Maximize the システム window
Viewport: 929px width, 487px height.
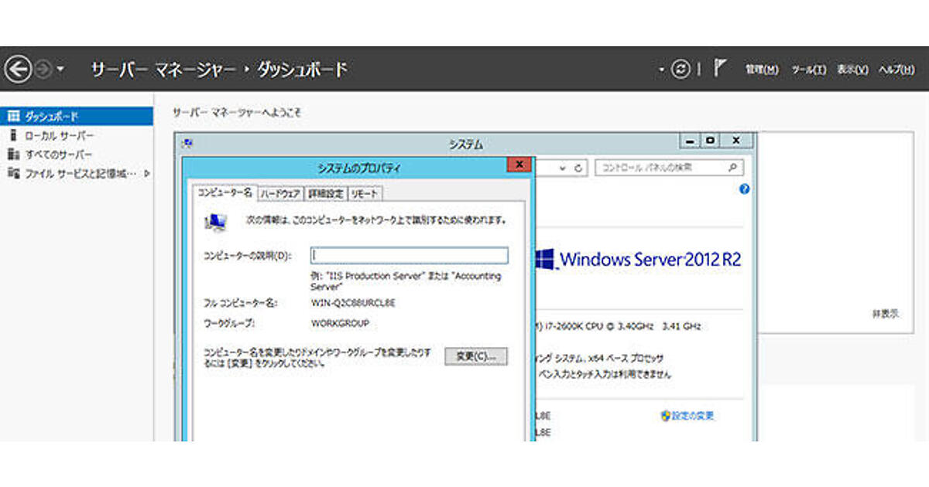click(x=710, y=141)
